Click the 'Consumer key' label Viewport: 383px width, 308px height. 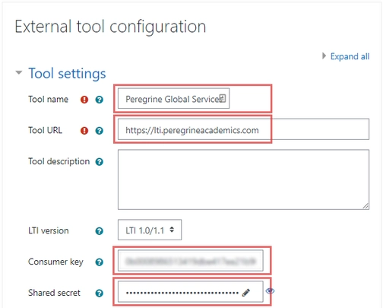pos(55,262)
